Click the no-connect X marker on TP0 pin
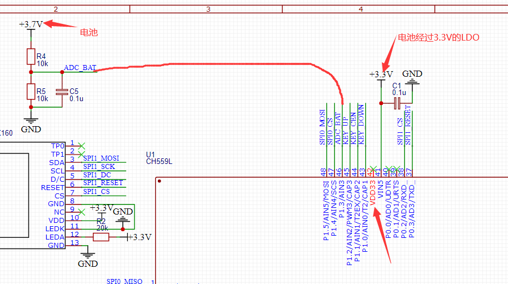This screenshot has width=508, height=284. (x=82, y=146)
